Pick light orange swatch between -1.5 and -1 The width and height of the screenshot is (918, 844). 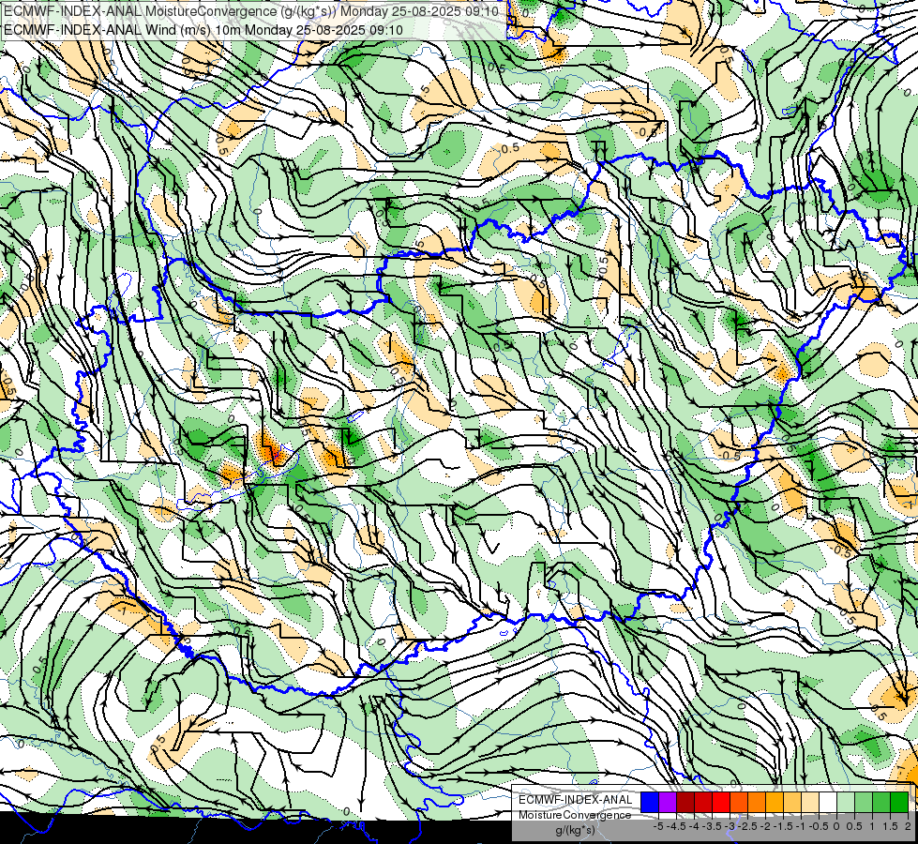792,802
